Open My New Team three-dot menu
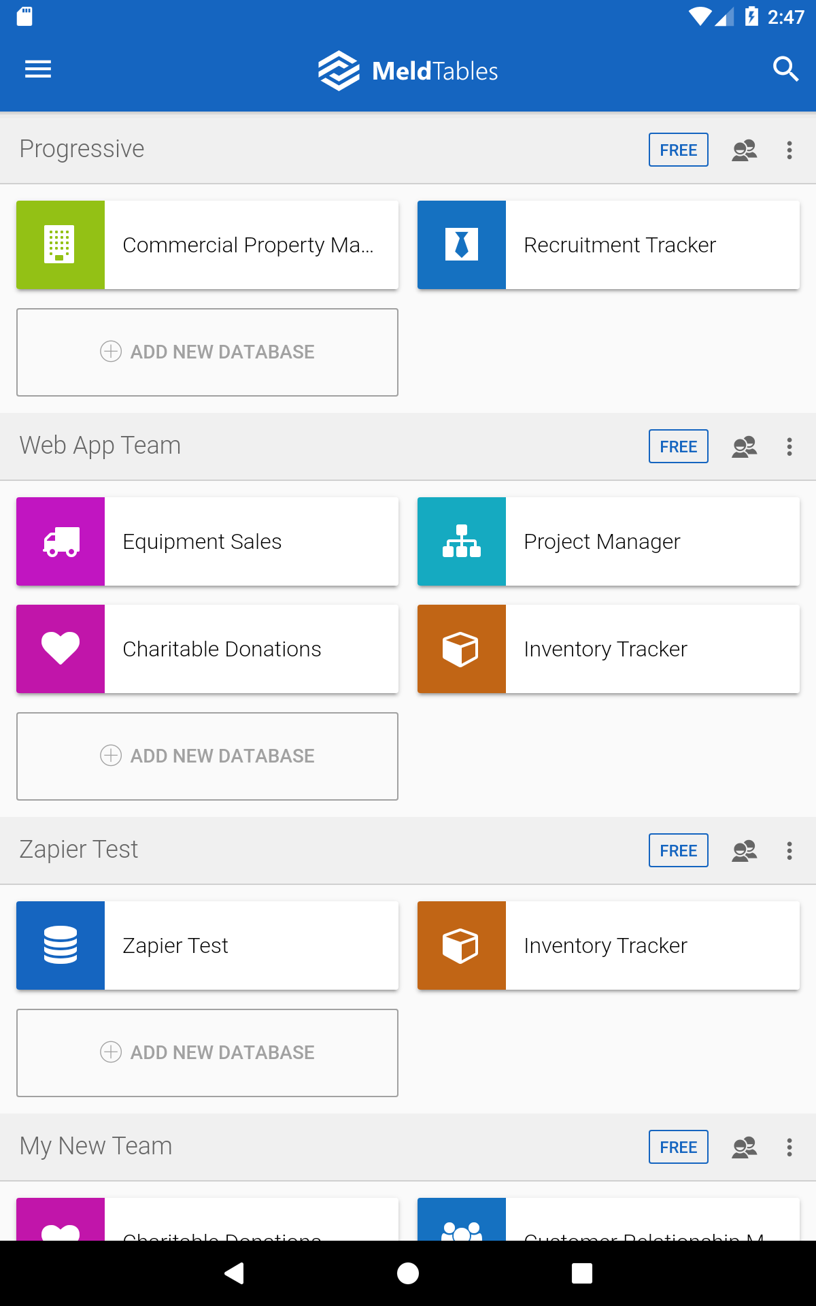The width and height of the screenshot is (816, 1306). (789, 1147)
